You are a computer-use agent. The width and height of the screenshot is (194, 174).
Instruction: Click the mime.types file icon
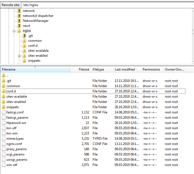click(x=4, y=139)
